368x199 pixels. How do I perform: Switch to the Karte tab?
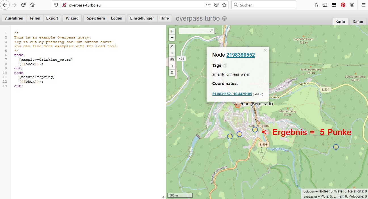click(340, 22)
